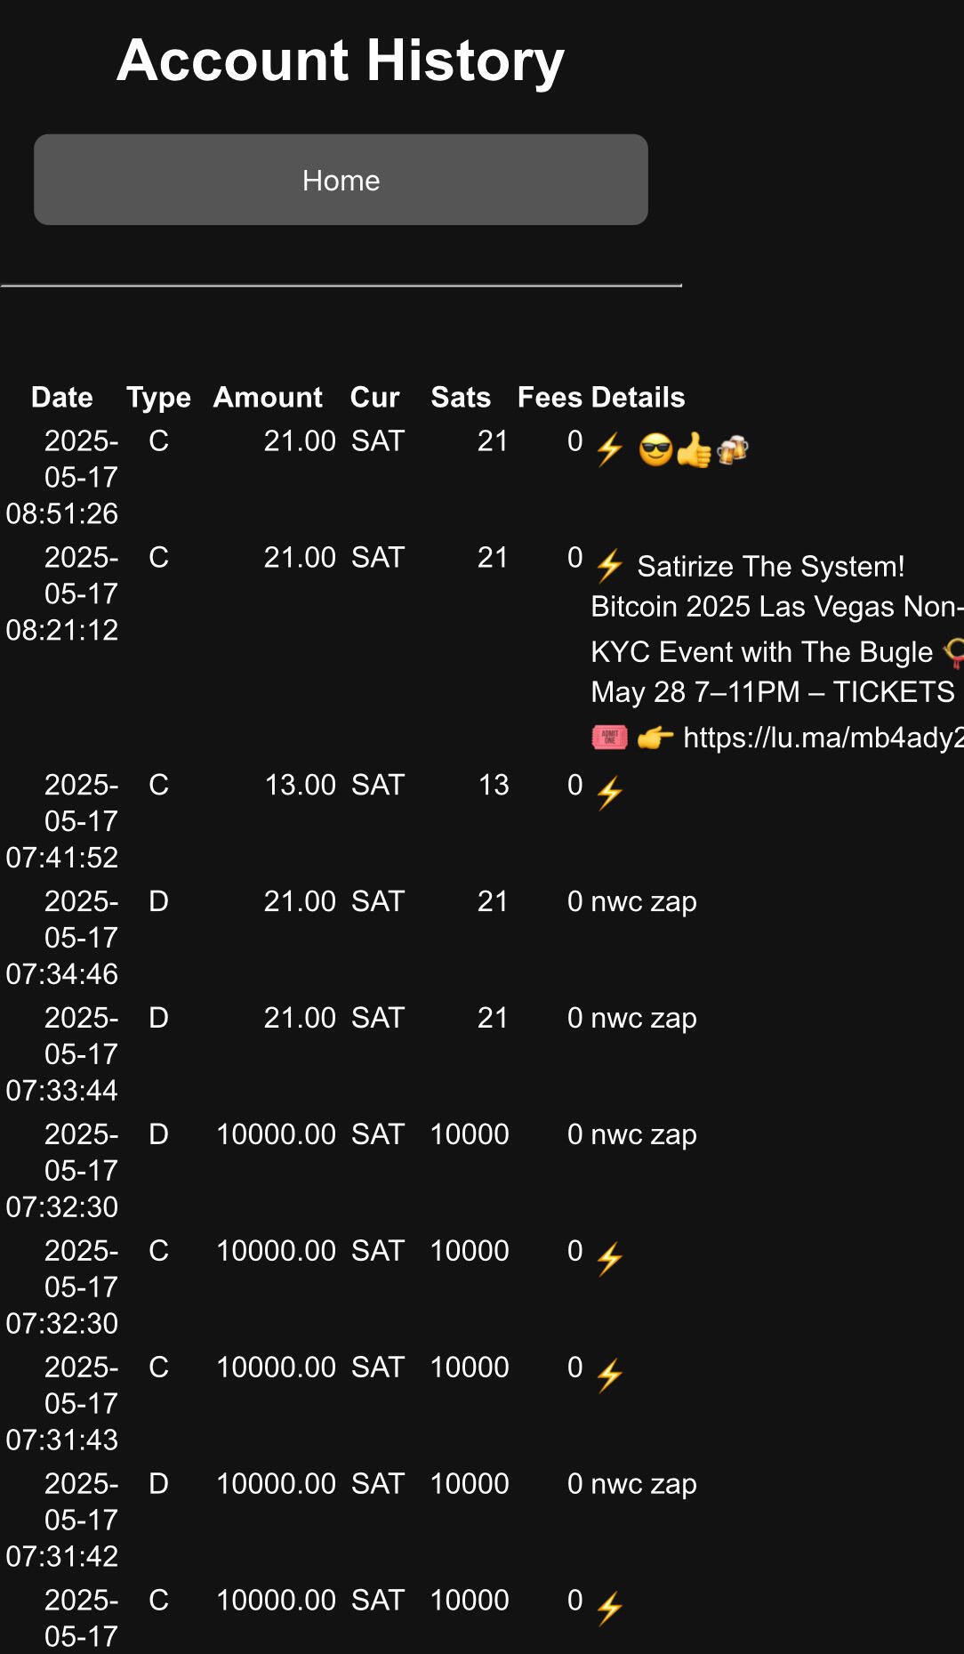This screenshot has height=1654, width=964.
Task: Select the Amount column header
Action: (x=268, y=397)
